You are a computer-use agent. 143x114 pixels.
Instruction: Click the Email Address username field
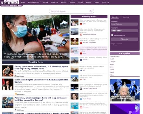(124, 24)
